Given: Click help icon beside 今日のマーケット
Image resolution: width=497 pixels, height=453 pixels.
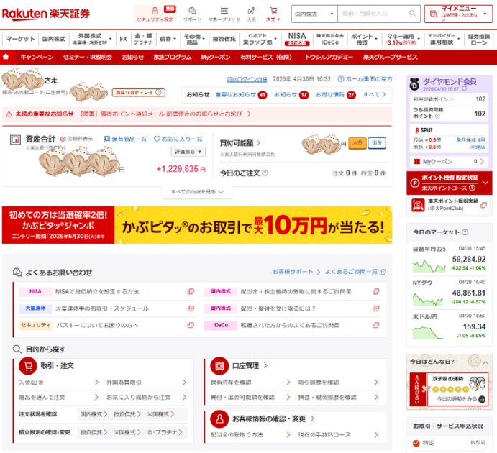Looking at the screenshot, I should click(465, 232).
